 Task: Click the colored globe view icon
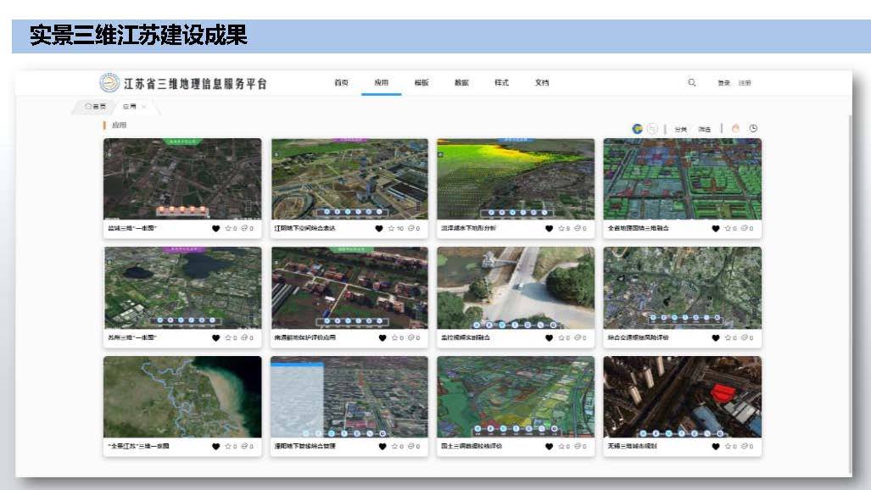(x=637, y=129)
